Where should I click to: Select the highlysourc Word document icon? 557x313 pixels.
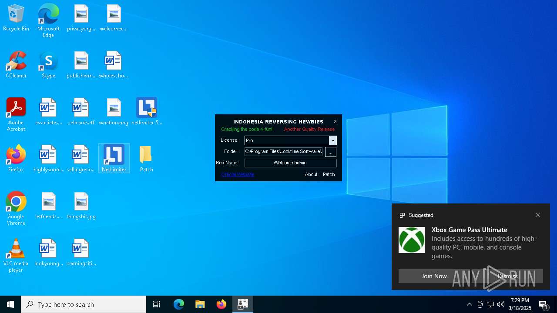point(48,159)
